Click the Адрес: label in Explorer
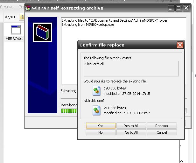Viewport: 196px width, 163px height. 11,17
